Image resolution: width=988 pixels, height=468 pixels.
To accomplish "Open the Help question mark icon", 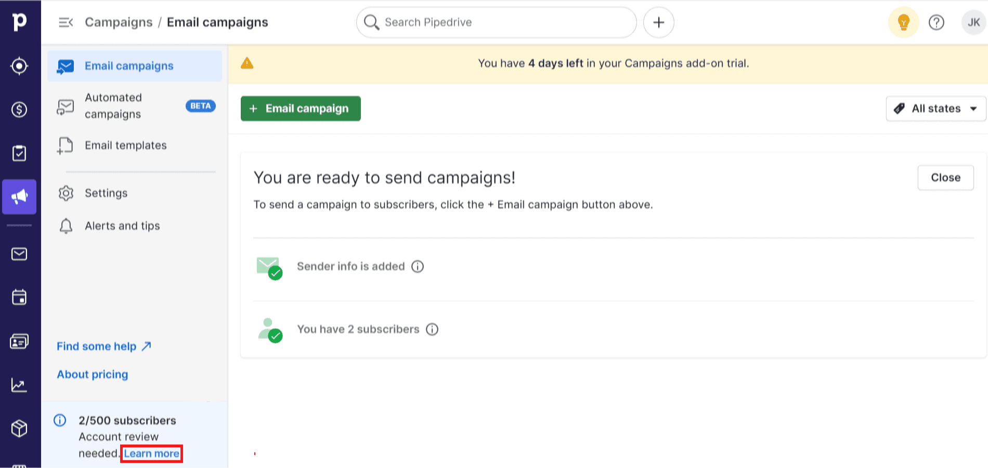I will point(937,22).
